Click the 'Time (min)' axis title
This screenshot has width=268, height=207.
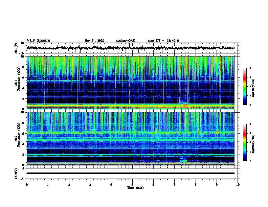[x=135, y=188]
